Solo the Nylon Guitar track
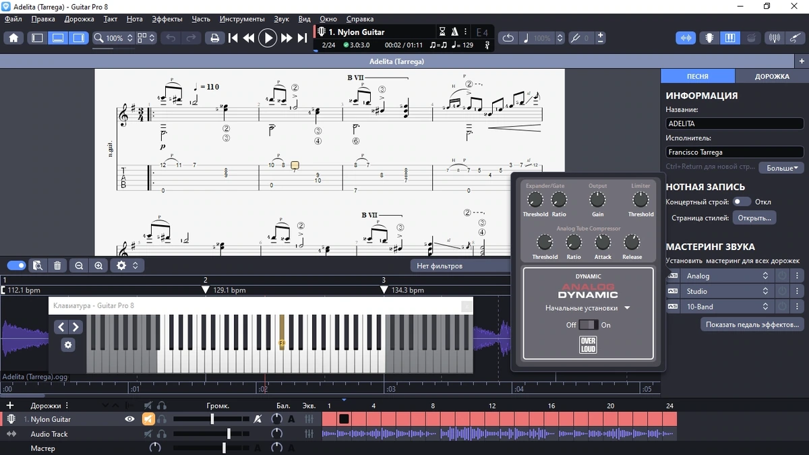The width and height of the screenshot is (809, 455). [162, 419]
